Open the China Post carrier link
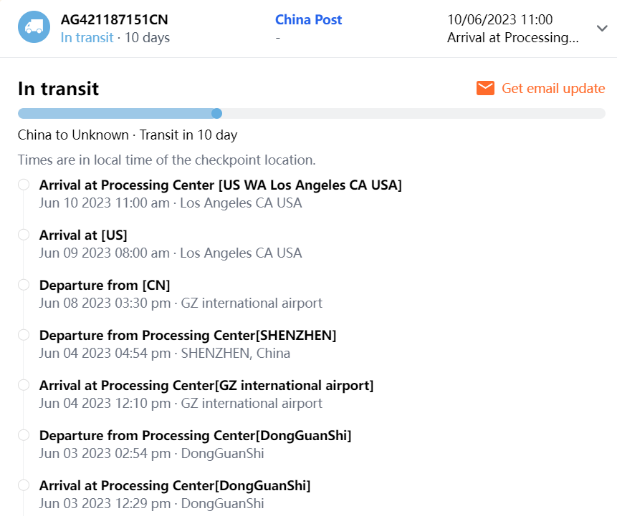This screenshot has width=617, height=516. (308, 20)
